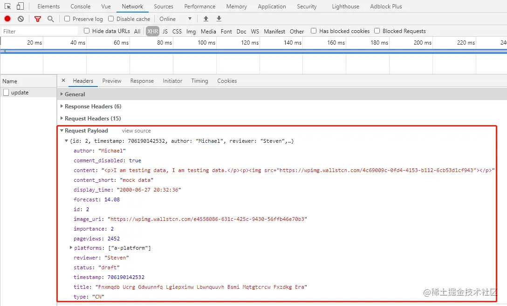Clear the network log

click(21, 19)
